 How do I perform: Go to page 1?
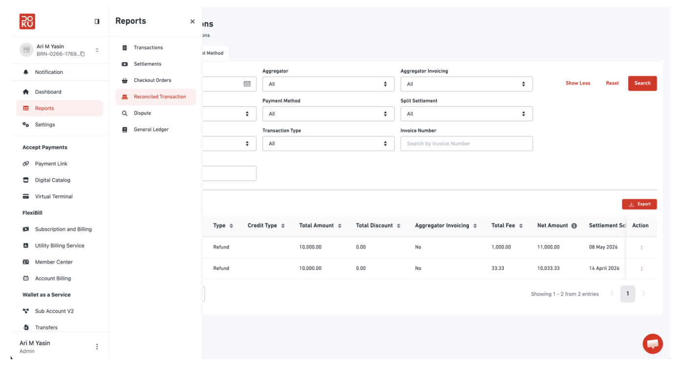tap(628, 294)
